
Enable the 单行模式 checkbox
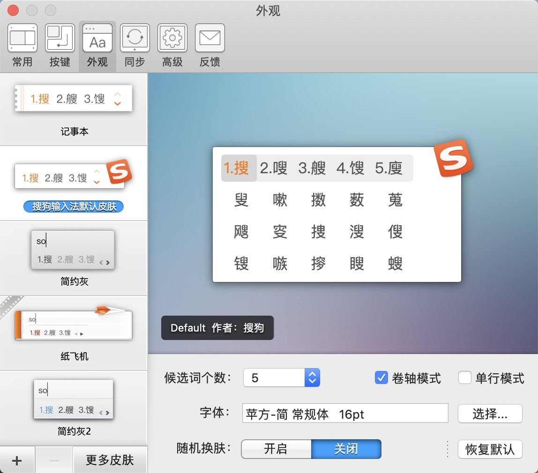(464, 378)
